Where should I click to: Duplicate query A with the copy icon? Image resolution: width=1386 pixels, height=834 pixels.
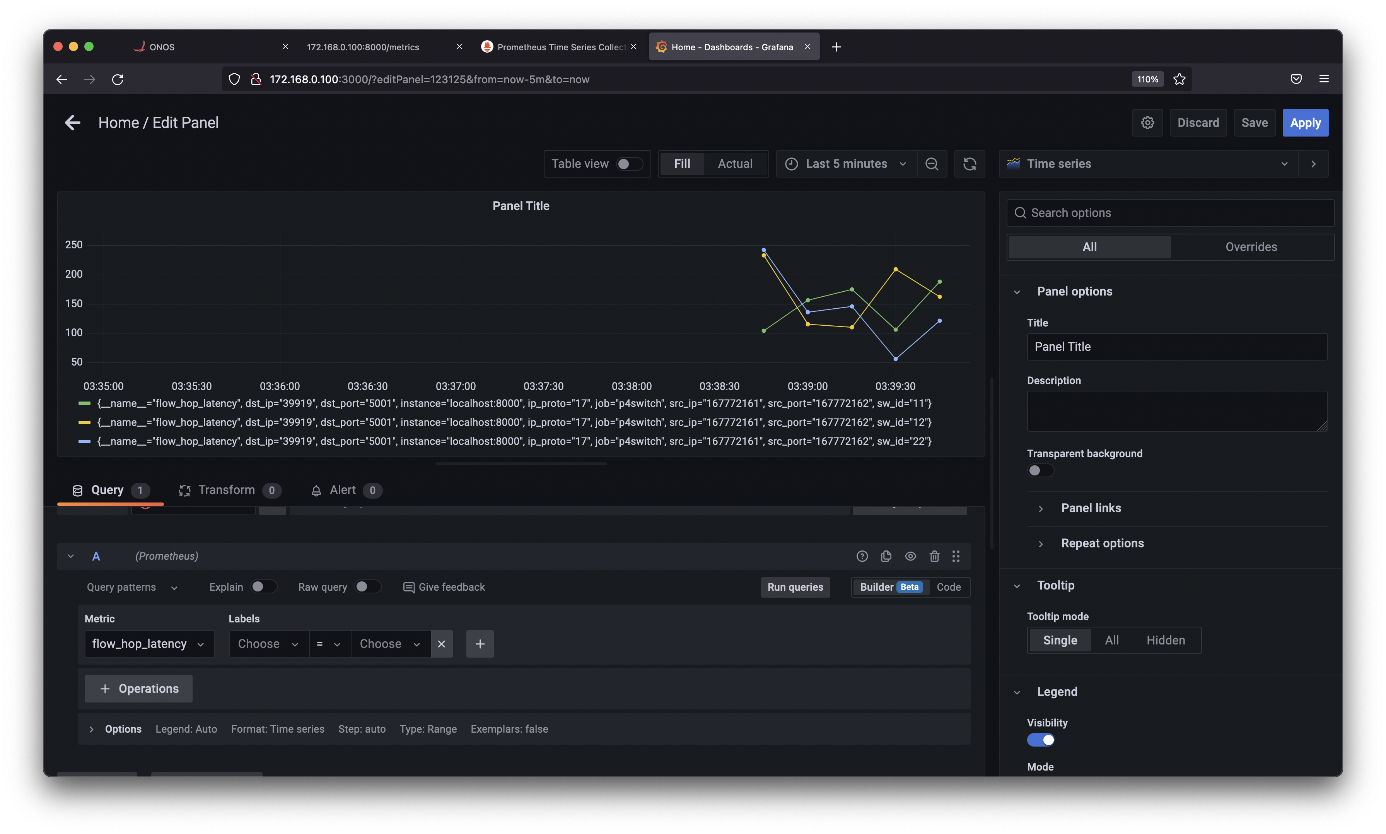click(x=886, y=556)
